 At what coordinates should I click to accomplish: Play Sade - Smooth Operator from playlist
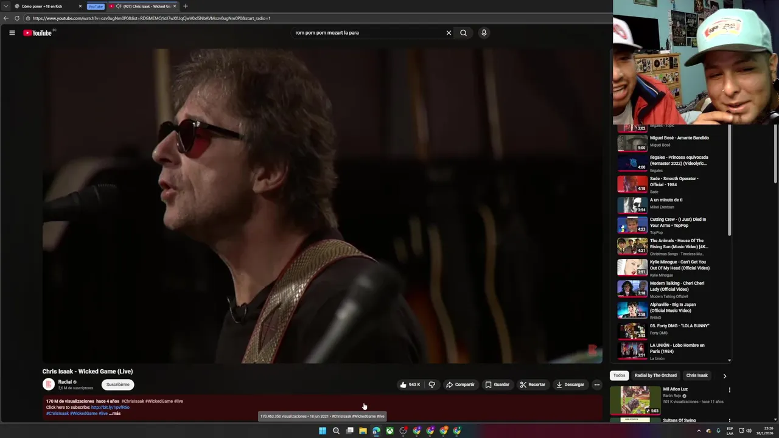point(672,185)
